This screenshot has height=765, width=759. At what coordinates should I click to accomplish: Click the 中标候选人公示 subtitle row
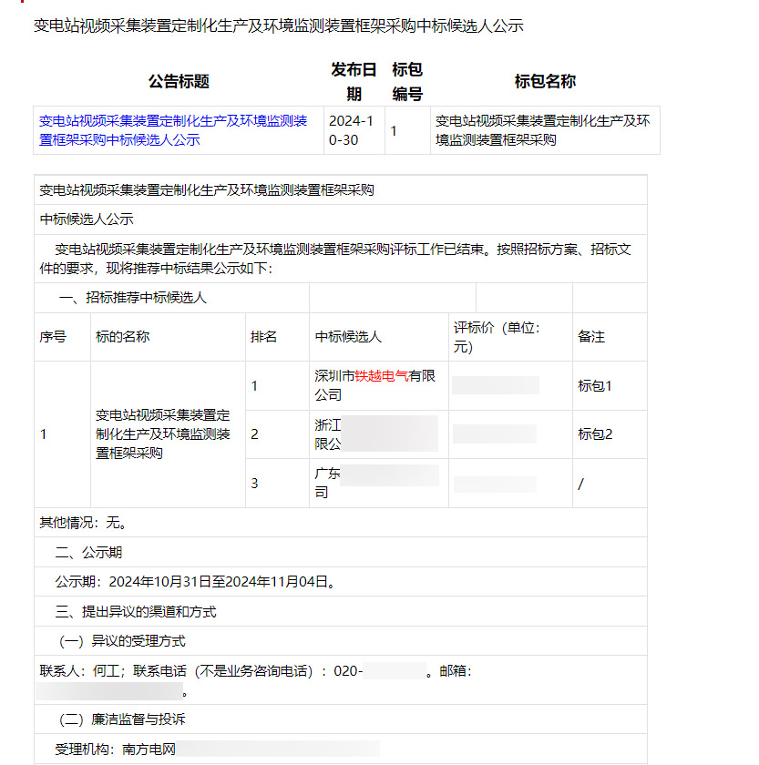[x=87, y=219]
